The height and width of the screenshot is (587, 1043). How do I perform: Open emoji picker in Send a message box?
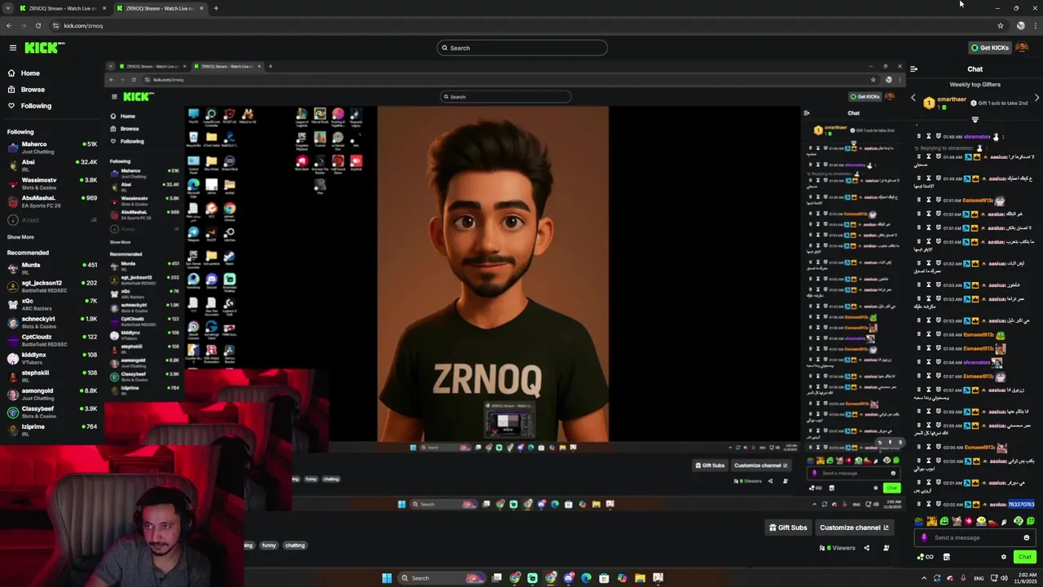[1027, 537]
